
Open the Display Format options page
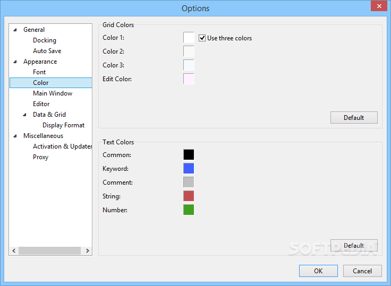pos(63,125)
